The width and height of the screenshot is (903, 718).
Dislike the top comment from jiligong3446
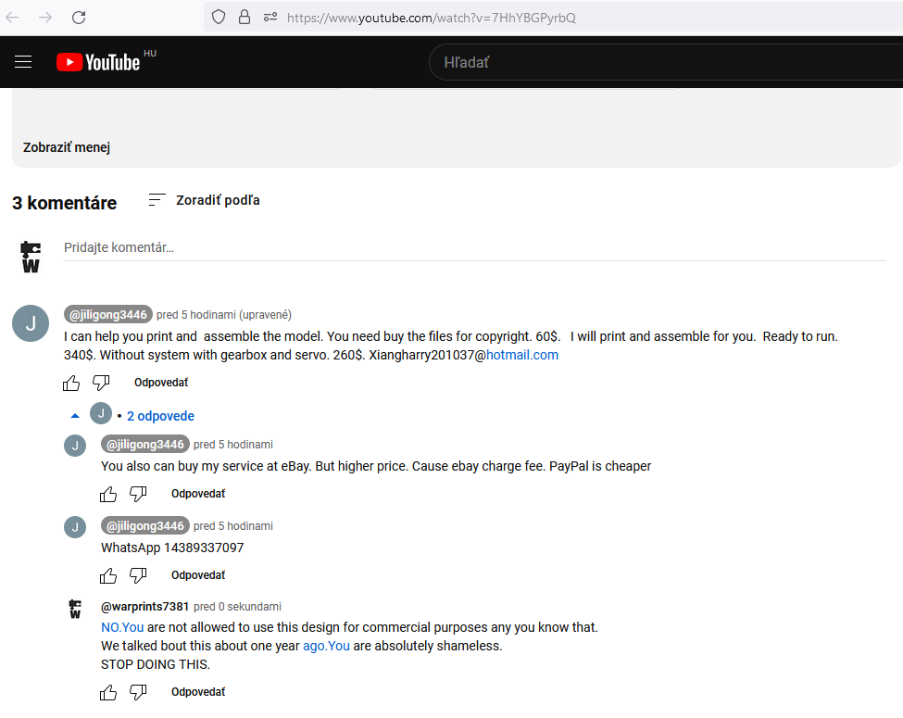101,383
